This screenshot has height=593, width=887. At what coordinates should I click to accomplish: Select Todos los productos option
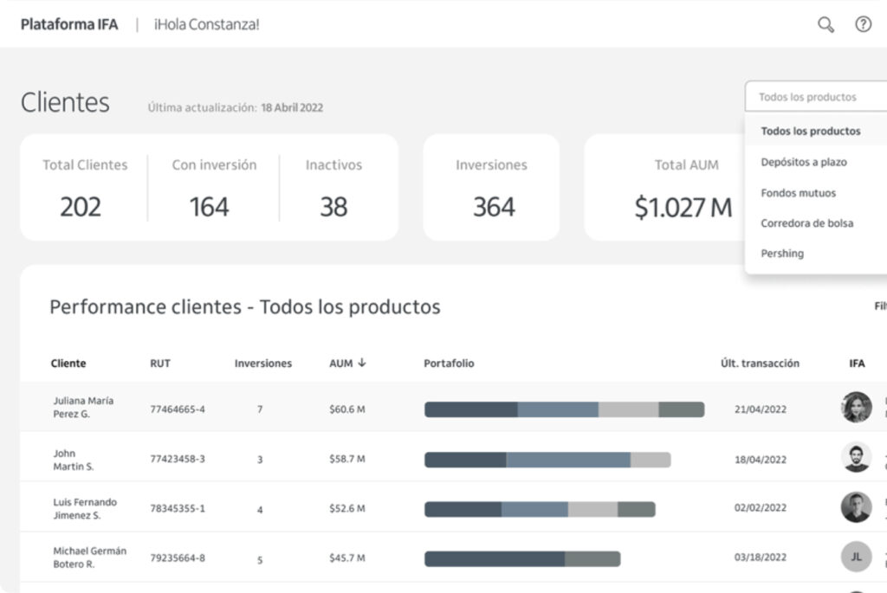[x=811, y=132]
